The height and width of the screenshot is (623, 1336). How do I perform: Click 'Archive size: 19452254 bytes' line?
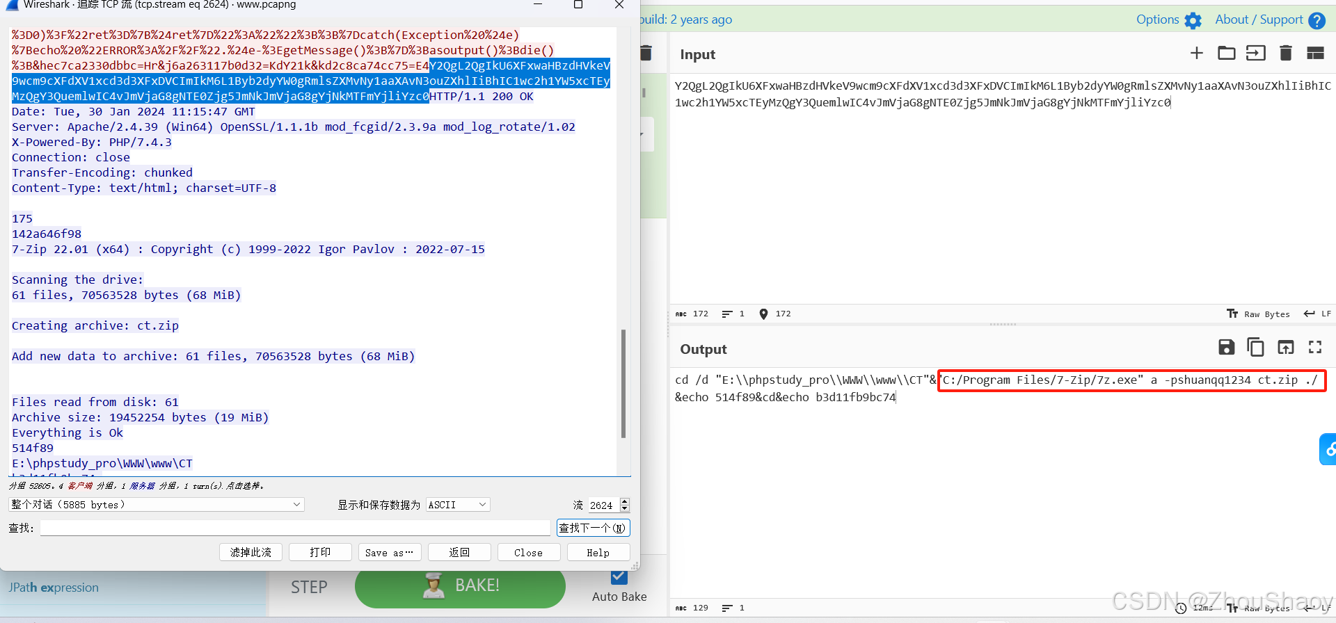pos(140,417)
